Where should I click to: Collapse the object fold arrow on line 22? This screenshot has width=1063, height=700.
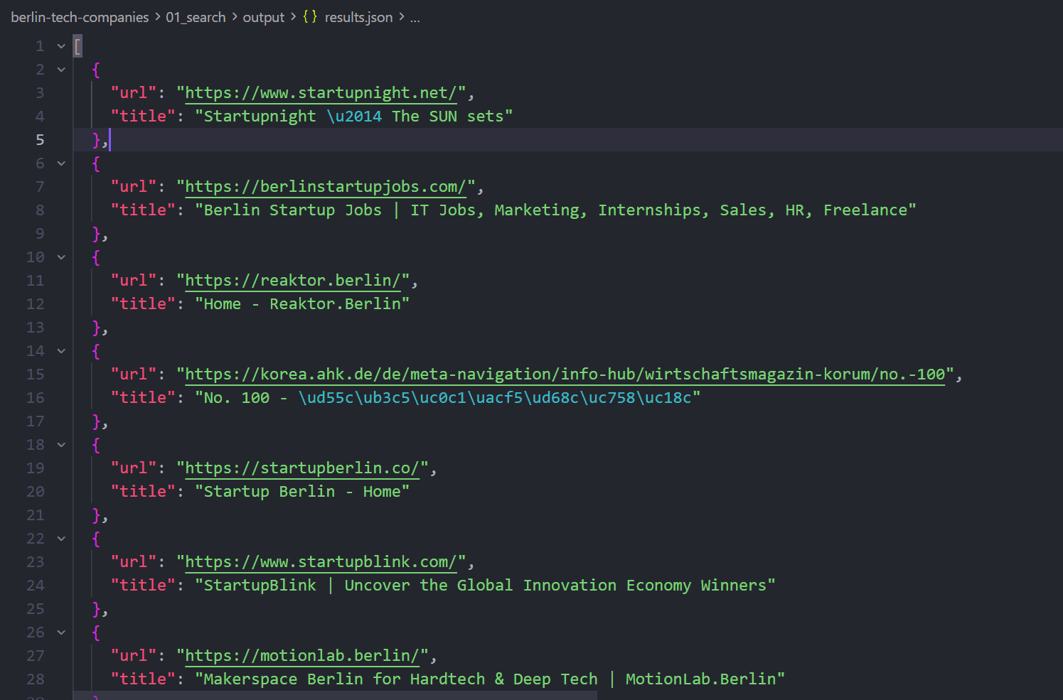click(62, 539)
